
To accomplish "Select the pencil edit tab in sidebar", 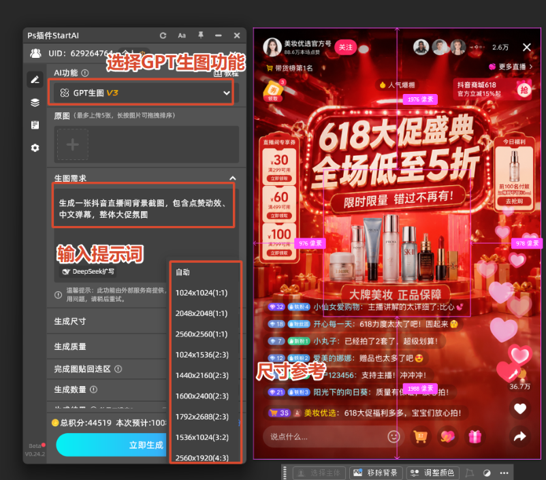I will [35, 80].
